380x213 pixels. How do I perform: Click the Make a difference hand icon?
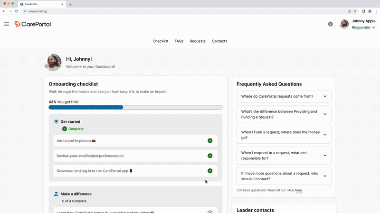pyautogui.click(x=56, y=194)
